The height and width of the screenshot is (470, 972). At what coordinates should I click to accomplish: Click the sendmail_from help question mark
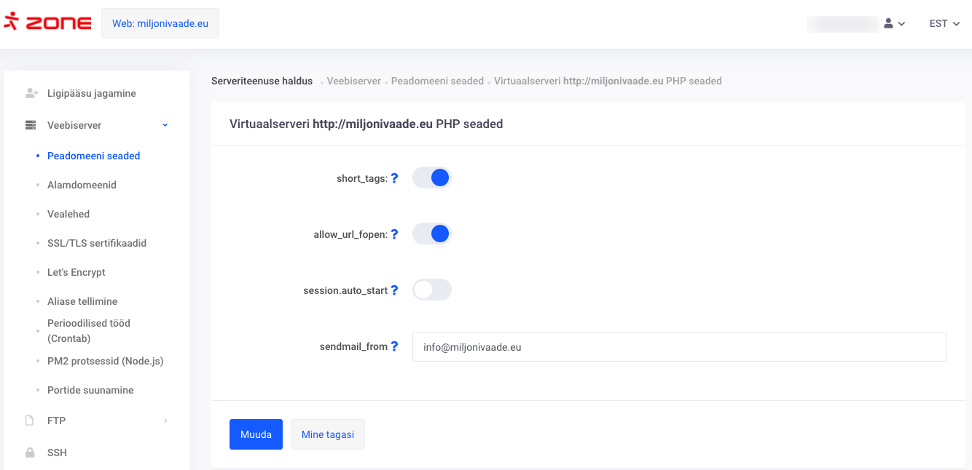pyautogui.click(x=394, y=346)
